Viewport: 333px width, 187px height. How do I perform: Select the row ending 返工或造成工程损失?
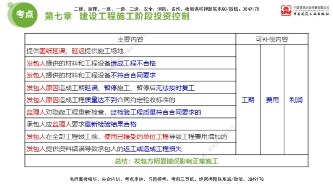[x=130, y=149]
